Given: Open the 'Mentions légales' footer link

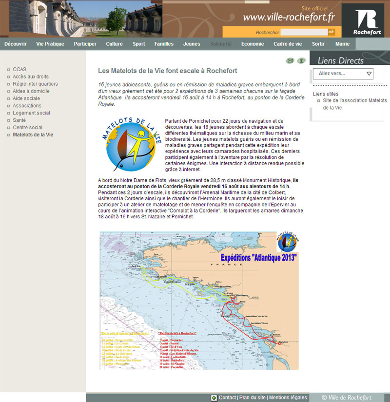Looking at the screenshot, I should 288,398.
